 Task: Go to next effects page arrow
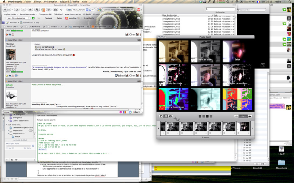(250, 116)
